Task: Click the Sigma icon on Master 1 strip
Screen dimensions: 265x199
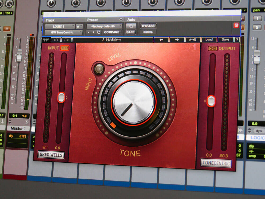Action: pyautogui.click(x=27, y=122)
